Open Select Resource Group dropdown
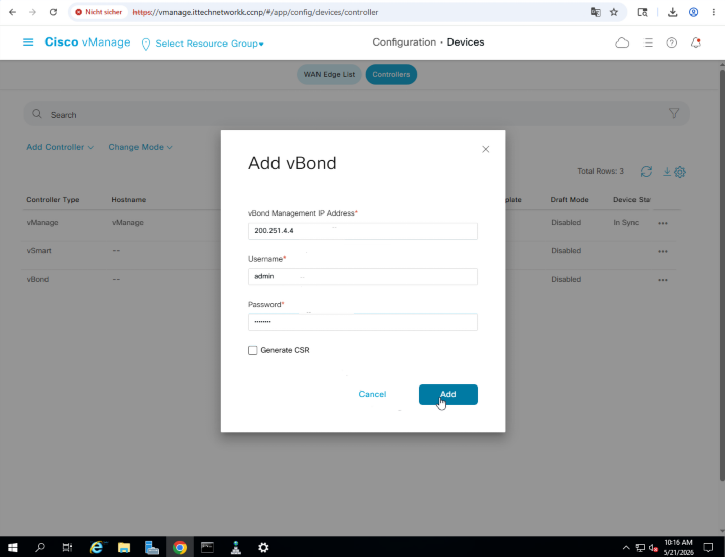This screenshot has width=725, height=557. coord(209,44)
